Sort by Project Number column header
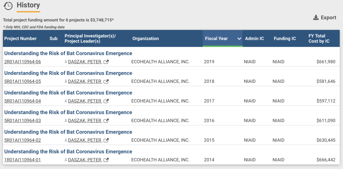 tap(20, 39)
